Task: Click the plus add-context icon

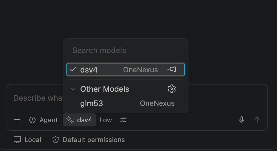Action: pos(17,120)
